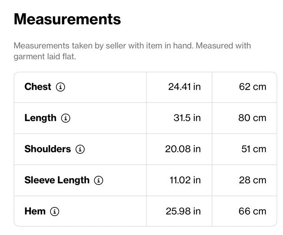Select the 28 cm sleeve value

(x=253, y=180)
